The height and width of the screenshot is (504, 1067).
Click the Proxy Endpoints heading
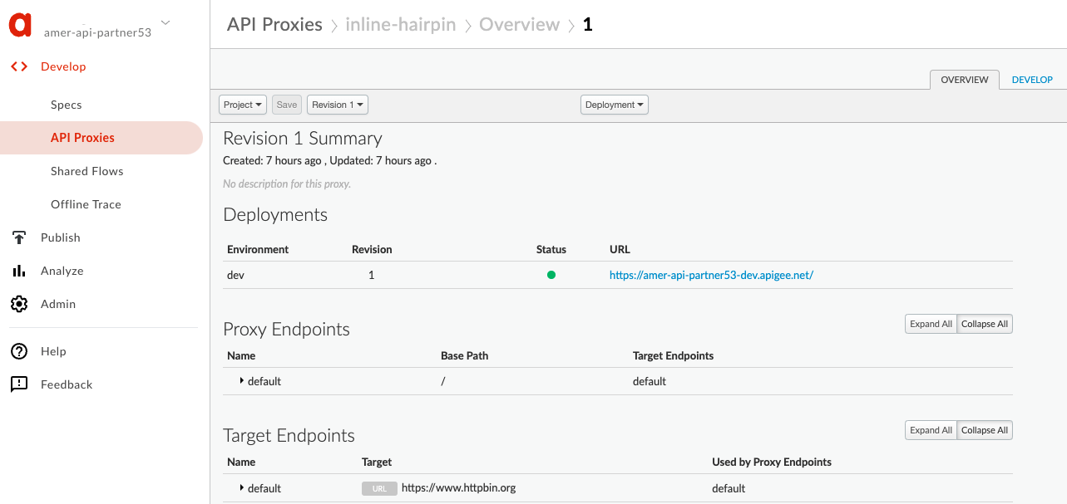(x=287, y=330)
